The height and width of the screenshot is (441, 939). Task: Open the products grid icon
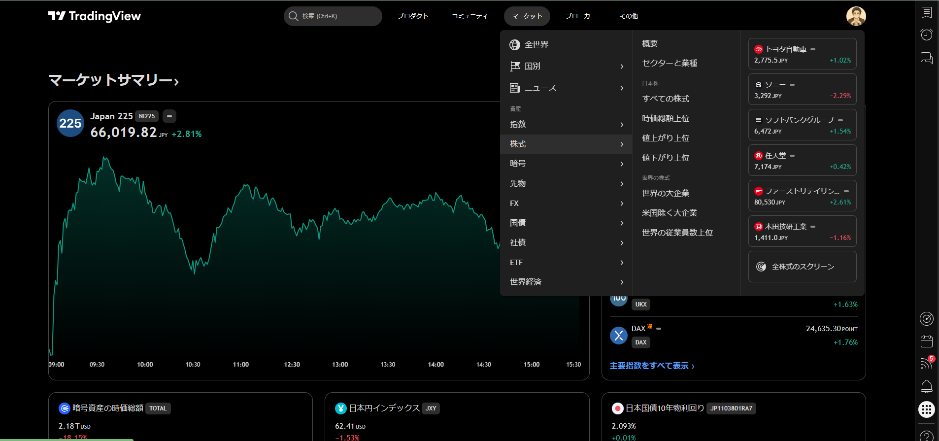point(927,409)
